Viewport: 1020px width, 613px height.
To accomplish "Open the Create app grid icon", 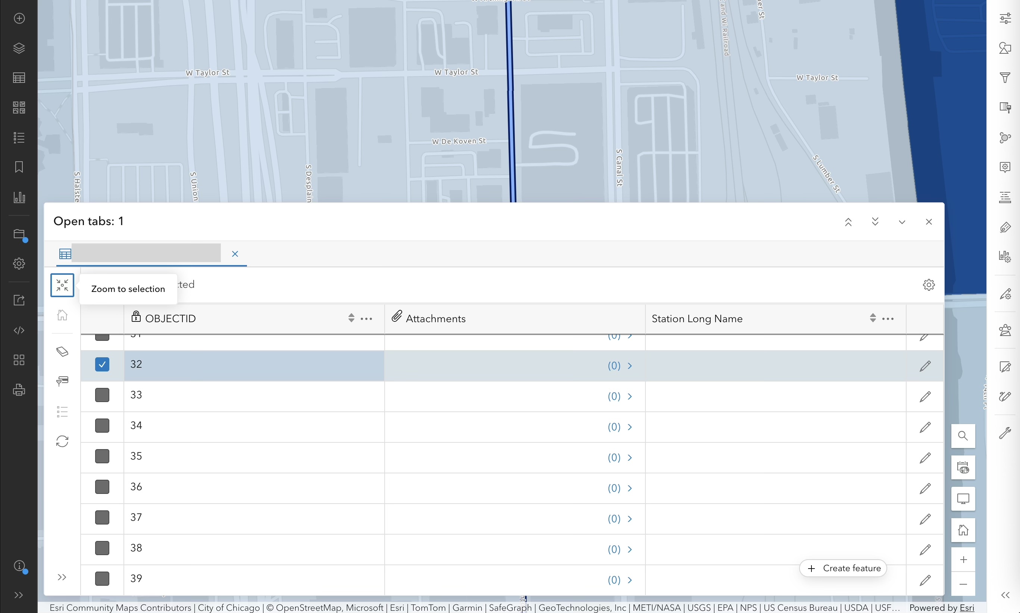I will click(x=19, y=360).
